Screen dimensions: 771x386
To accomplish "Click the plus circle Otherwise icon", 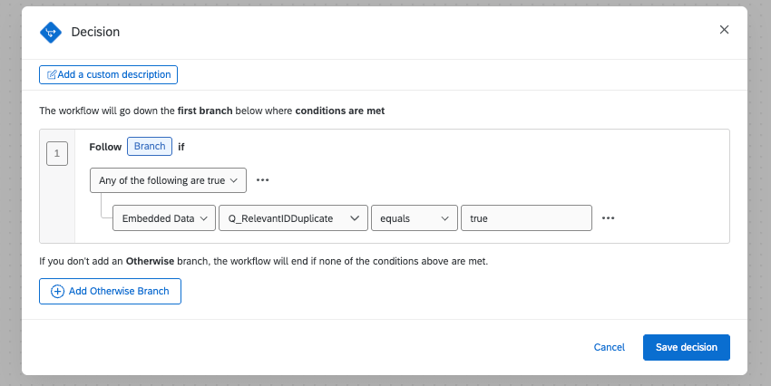I will pos(57,292).
